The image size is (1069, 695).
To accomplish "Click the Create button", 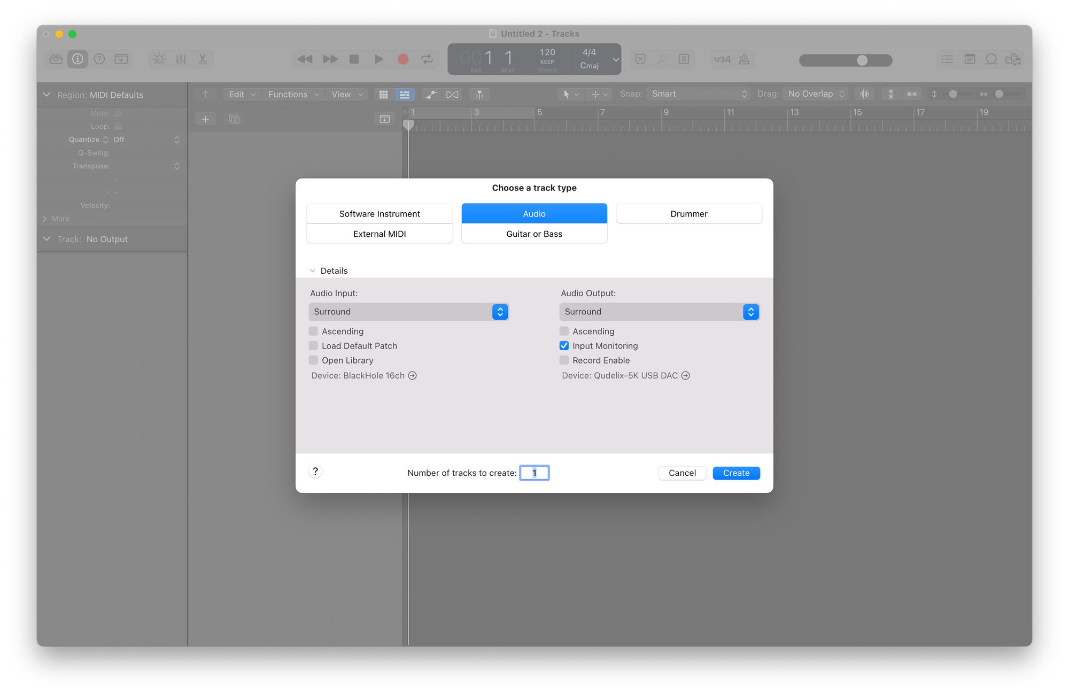I will (x=736, y=473).
